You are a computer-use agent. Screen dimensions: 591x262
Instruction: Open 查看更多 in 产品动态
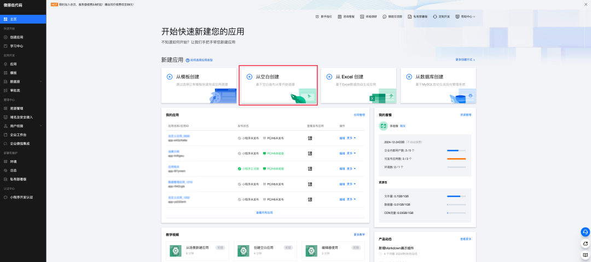466,239
